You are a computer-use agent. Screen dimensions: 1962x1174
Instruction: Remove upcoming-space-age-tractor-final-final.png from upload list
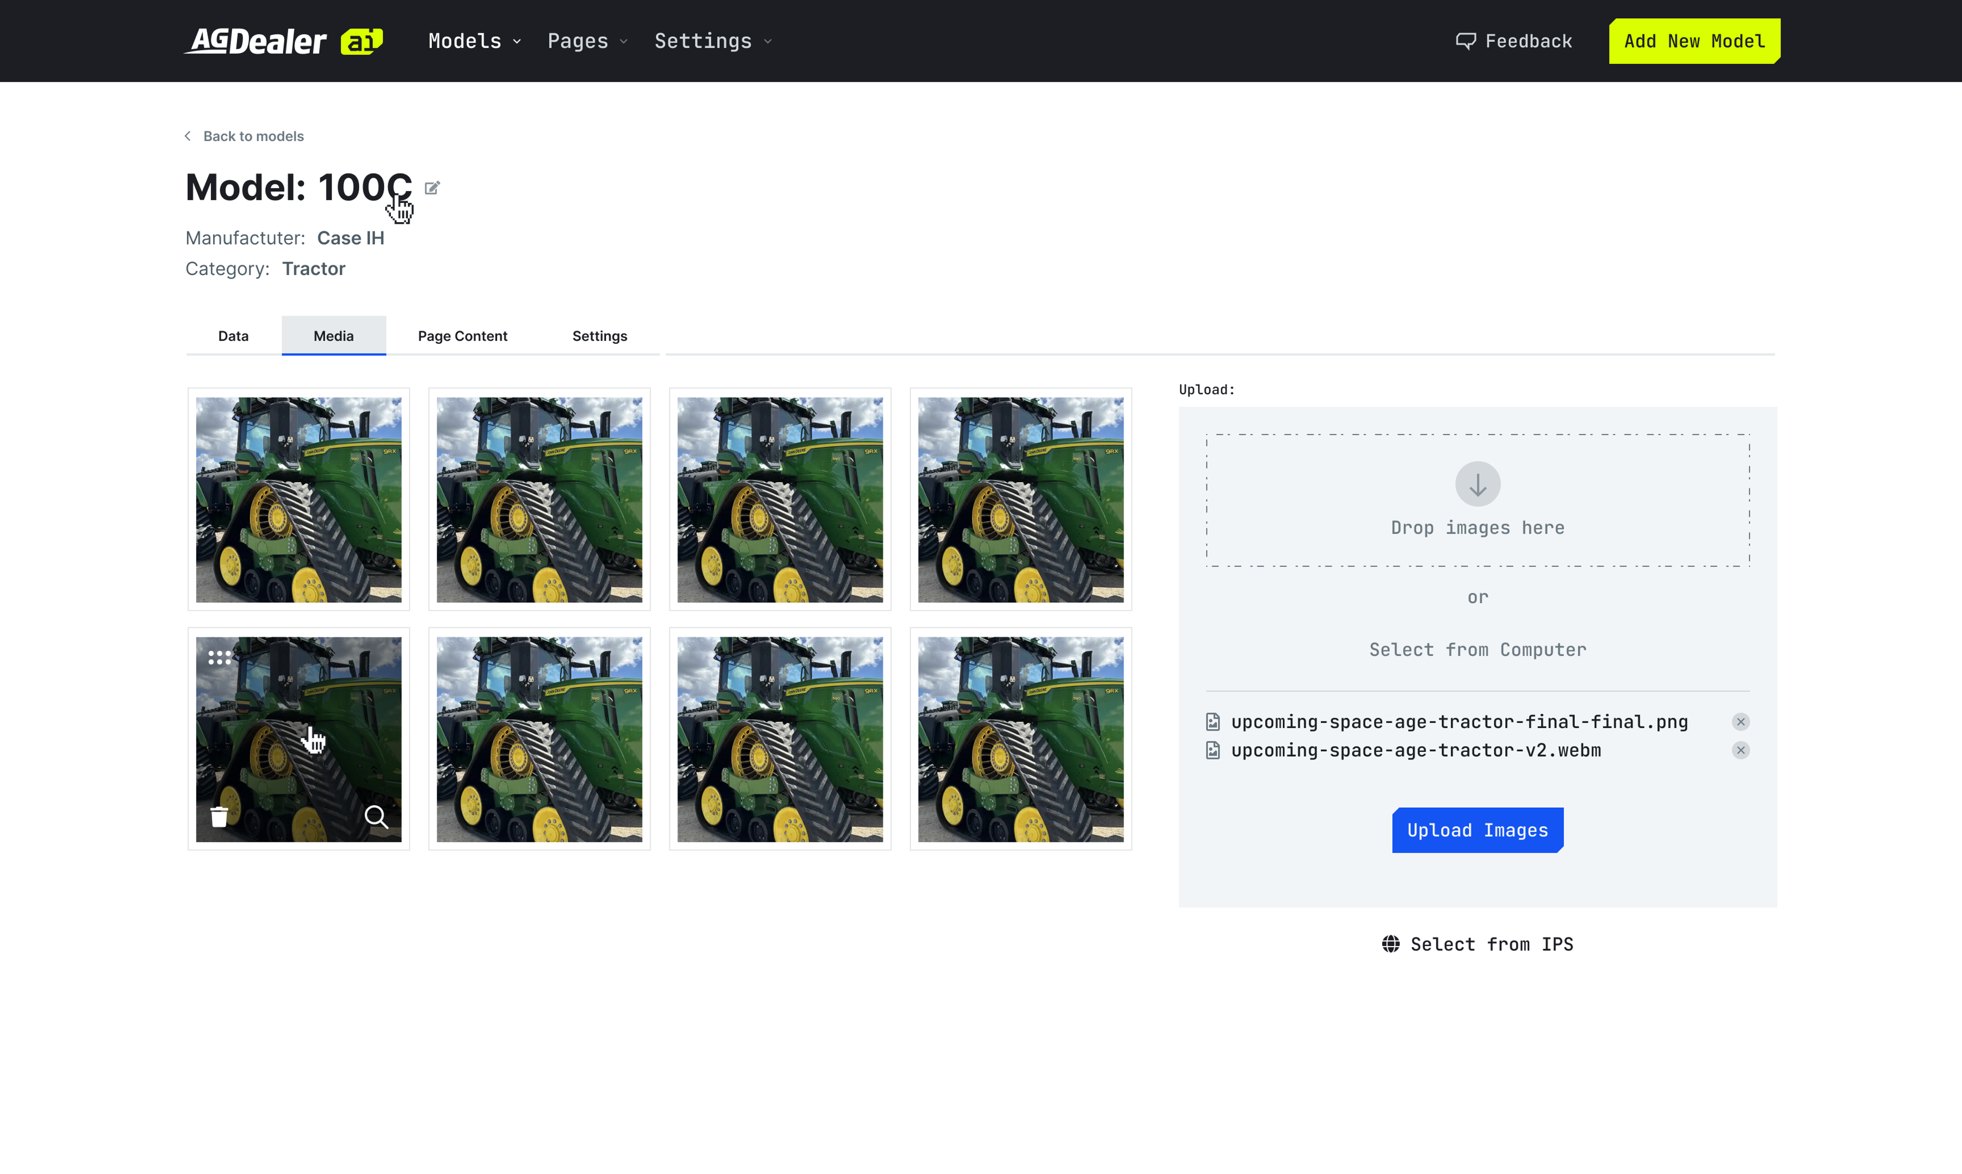click(x=1740, y=721)
